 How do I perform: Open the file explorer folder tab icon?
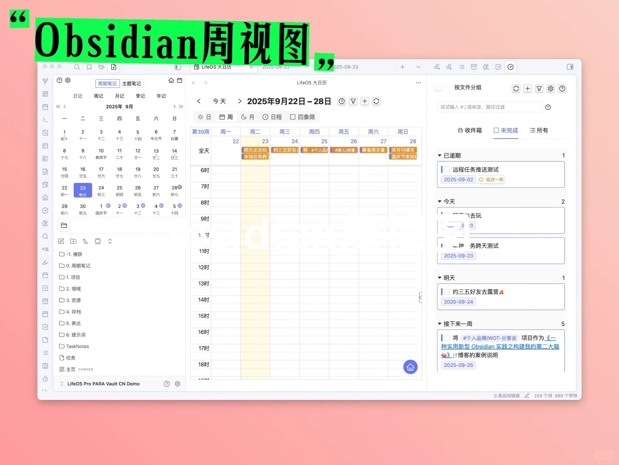(64, 225)
